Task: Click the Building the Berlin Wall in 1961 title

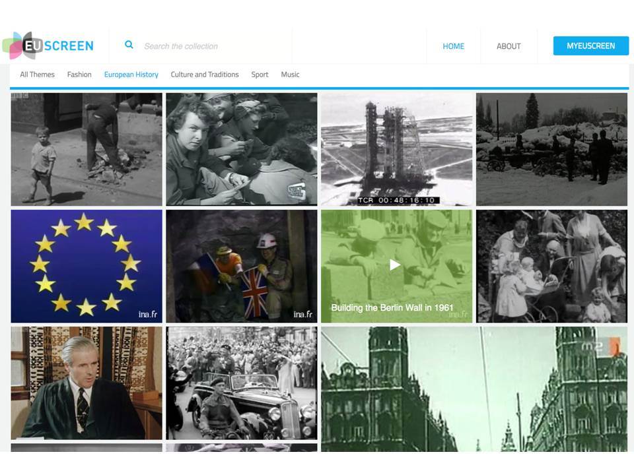Action: pos(392,308)
